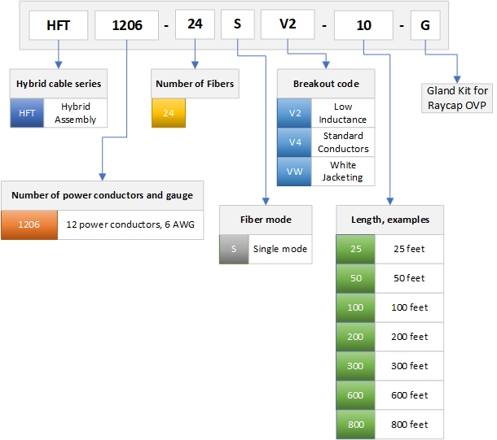
Task: Click the G box at end of part number
Action: pos(424,25)
